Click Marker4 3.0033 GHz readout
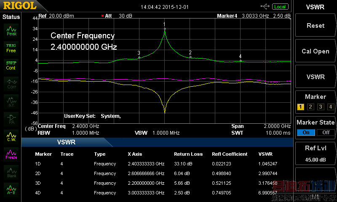 click(254, 16)
